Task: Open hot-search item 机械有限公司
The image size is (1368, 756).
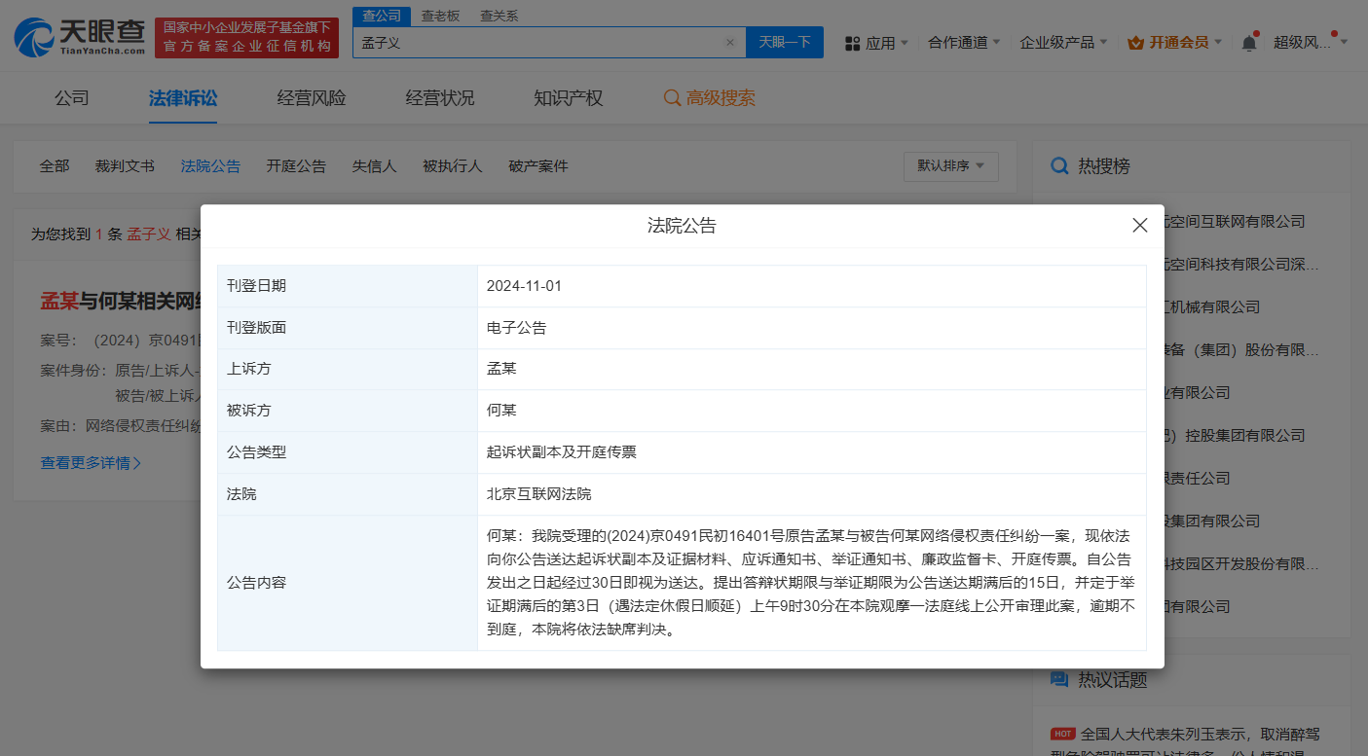Action: click(x=1212, y=307)
